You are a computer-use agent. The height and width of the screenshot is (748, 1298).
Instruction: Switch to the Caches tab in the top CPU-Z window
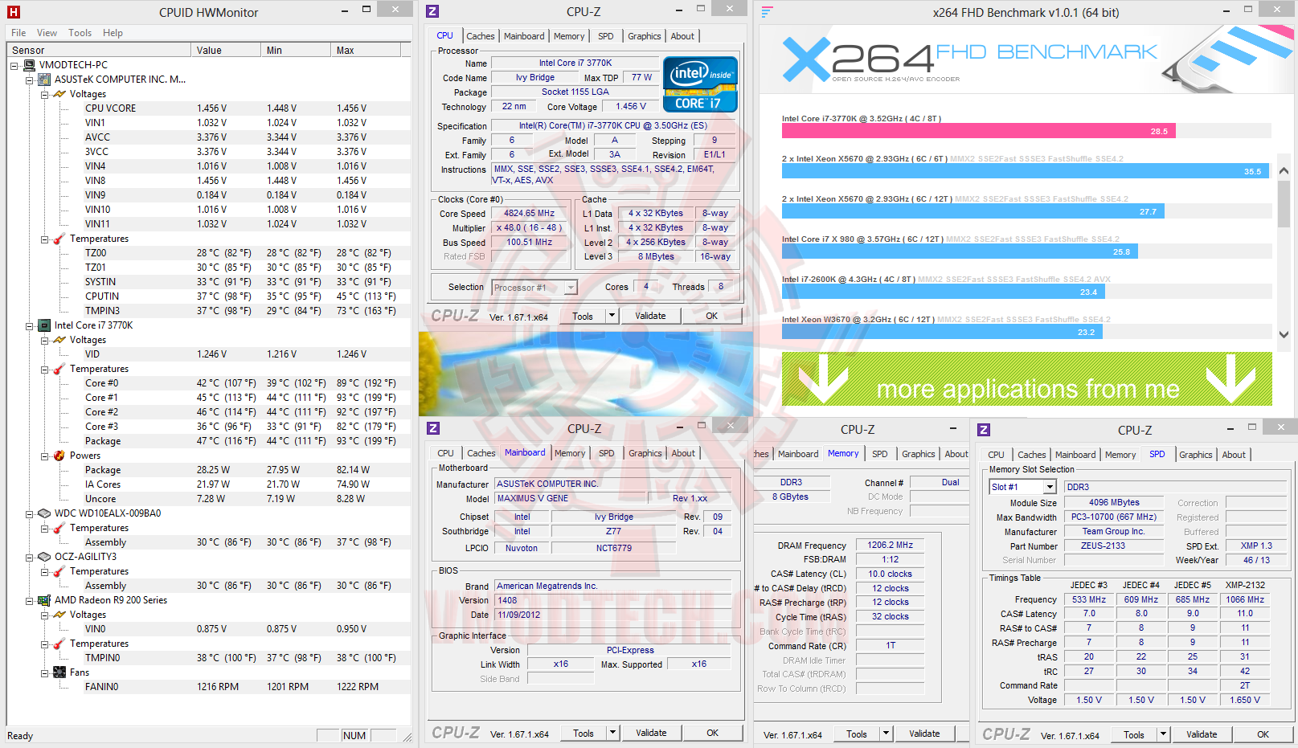(x=481, y=36)
